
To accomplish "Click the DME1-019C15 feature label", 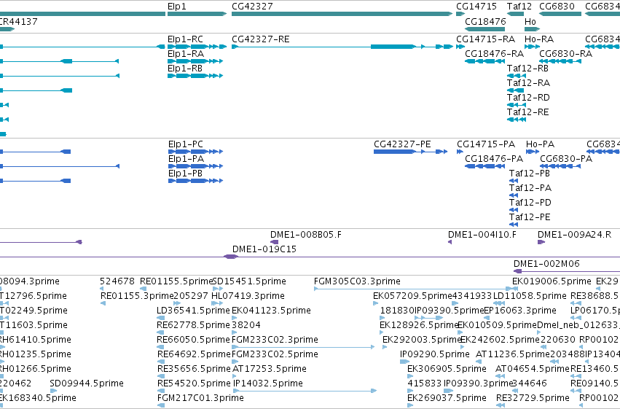I will point(264,249).
